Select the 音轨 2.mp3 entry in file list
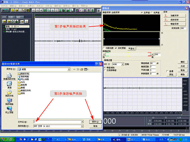The image size is (190, 142). (x=11, y=29)
